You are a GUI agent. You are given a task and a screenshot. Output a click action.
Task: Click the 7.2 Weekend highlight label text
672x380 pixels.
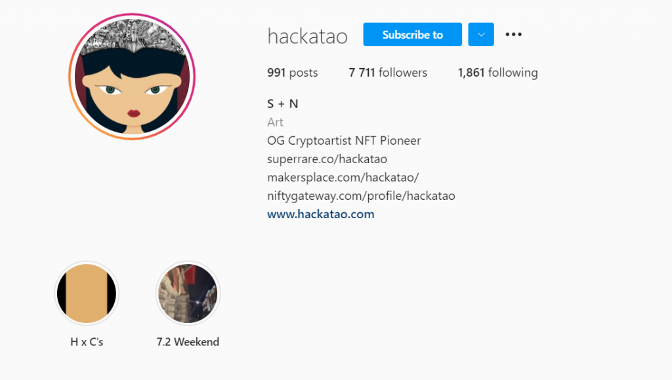click(x=188, y=342)
